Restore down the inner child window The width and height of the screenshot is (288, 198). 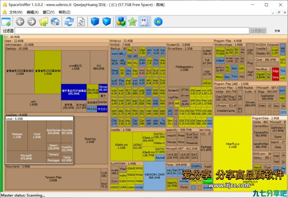279,13
